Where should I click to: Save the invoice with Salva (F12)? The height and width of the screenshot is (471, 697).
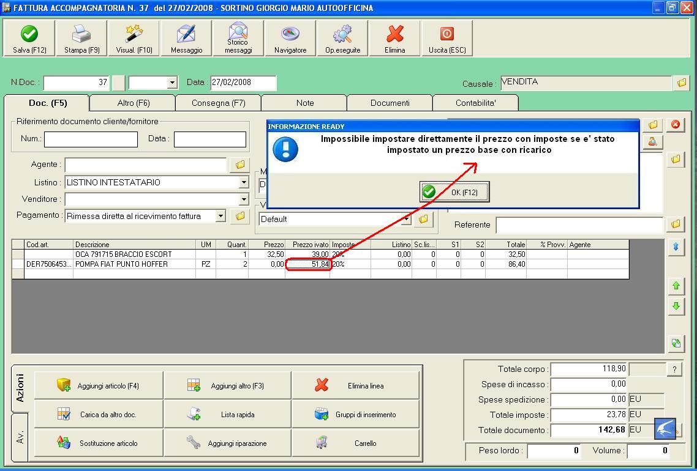[29, 38]
